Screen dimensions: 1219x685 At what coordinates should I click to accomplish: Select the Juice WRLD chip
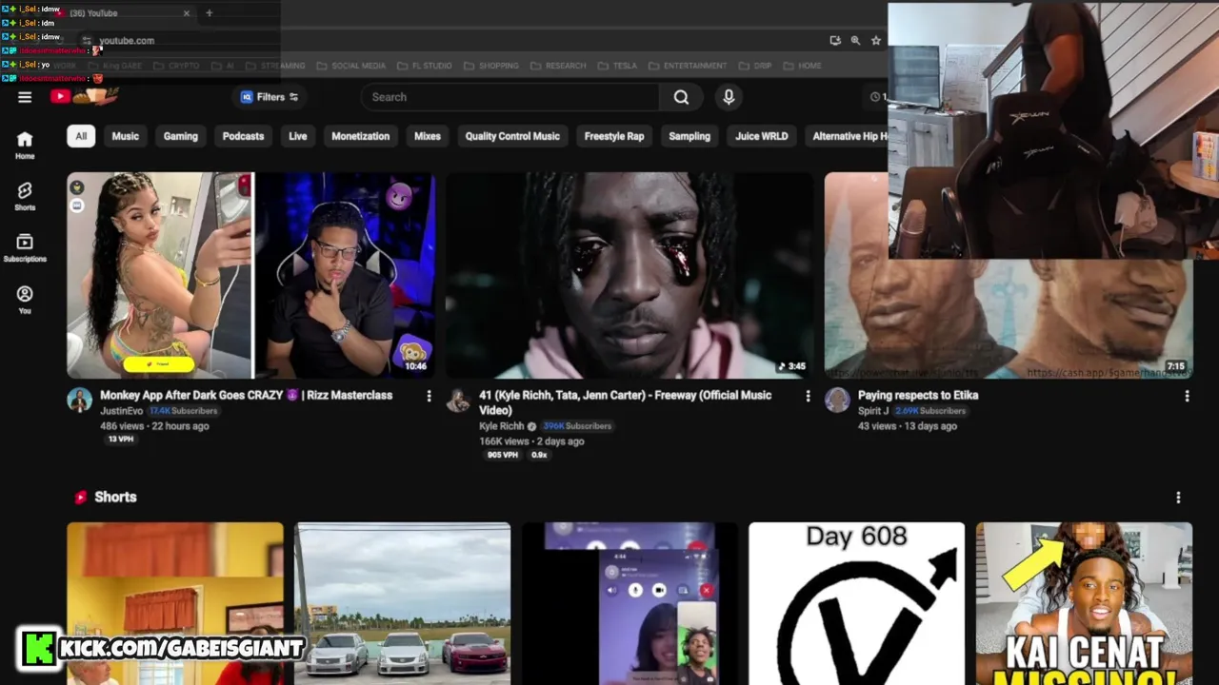[762, 136]
